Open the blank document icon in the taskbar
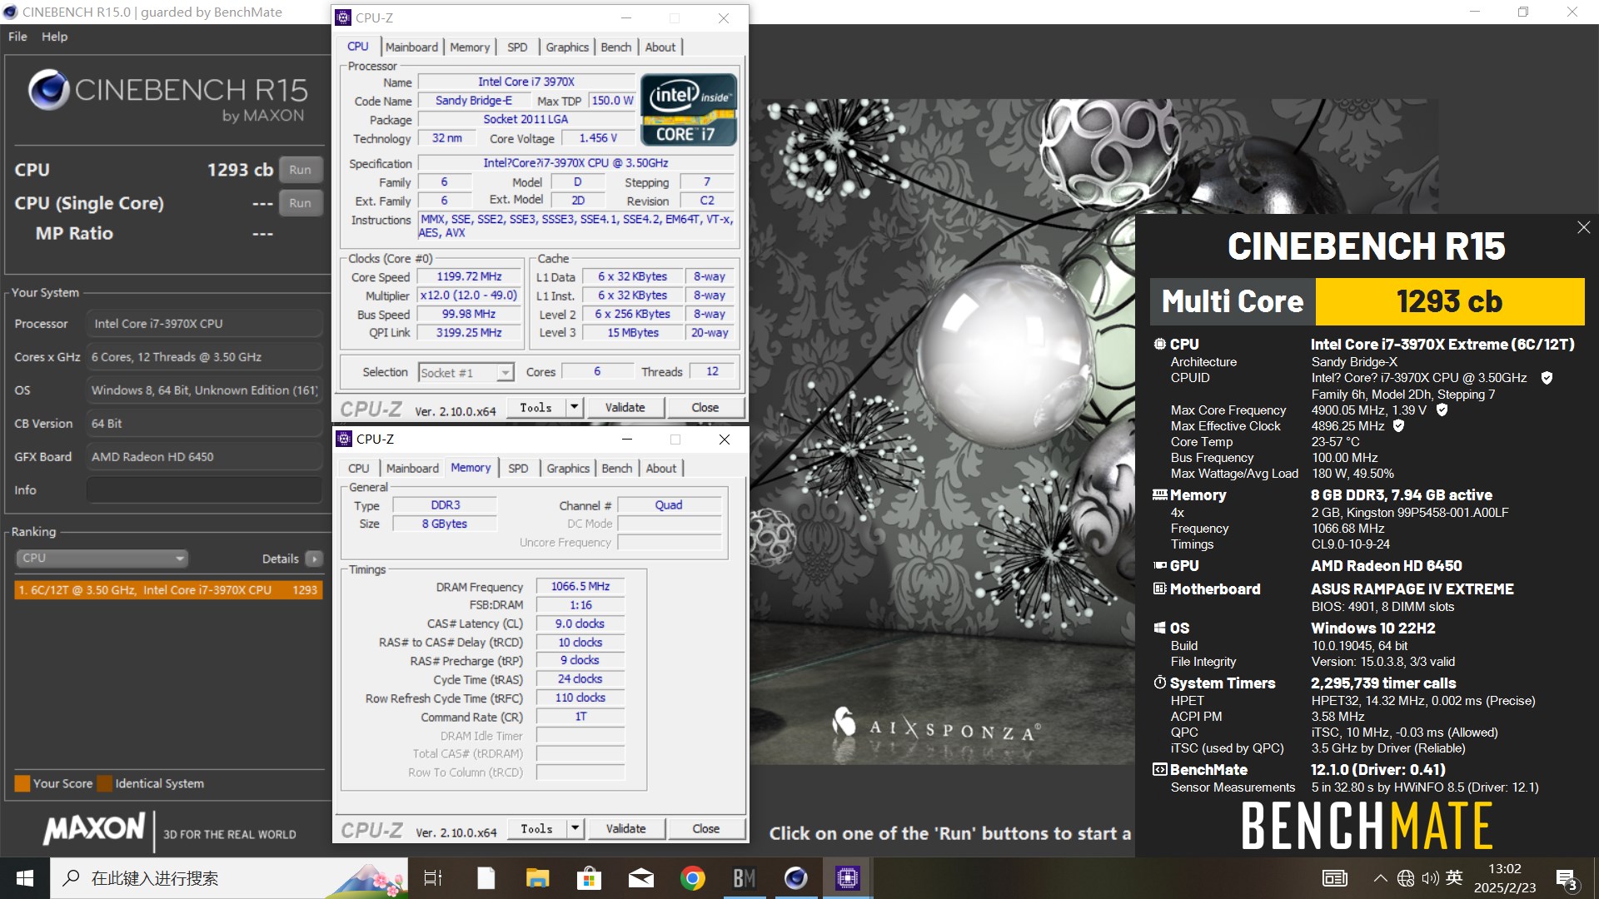The width and height of the screenshot is (1599, 899). 486,878
